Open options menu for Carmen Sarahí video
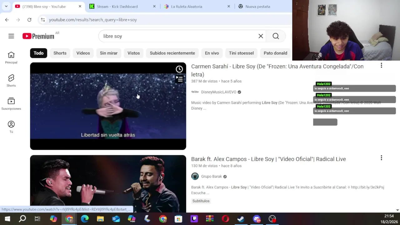400x225 pixels. 381,65
